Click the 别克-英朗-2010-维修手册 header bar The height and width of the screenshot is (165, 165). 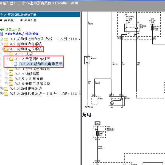click(40, 15)
